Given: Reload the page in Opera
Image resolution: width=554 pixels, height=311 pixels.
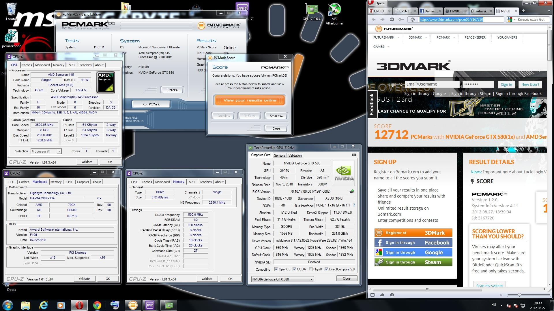Looking at the screenshot, I should [x=392, y=20].
